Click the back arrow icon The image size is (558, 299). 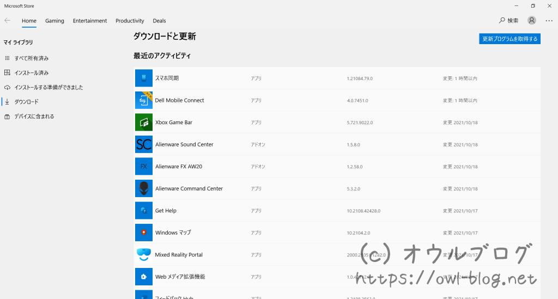point(7,21)
